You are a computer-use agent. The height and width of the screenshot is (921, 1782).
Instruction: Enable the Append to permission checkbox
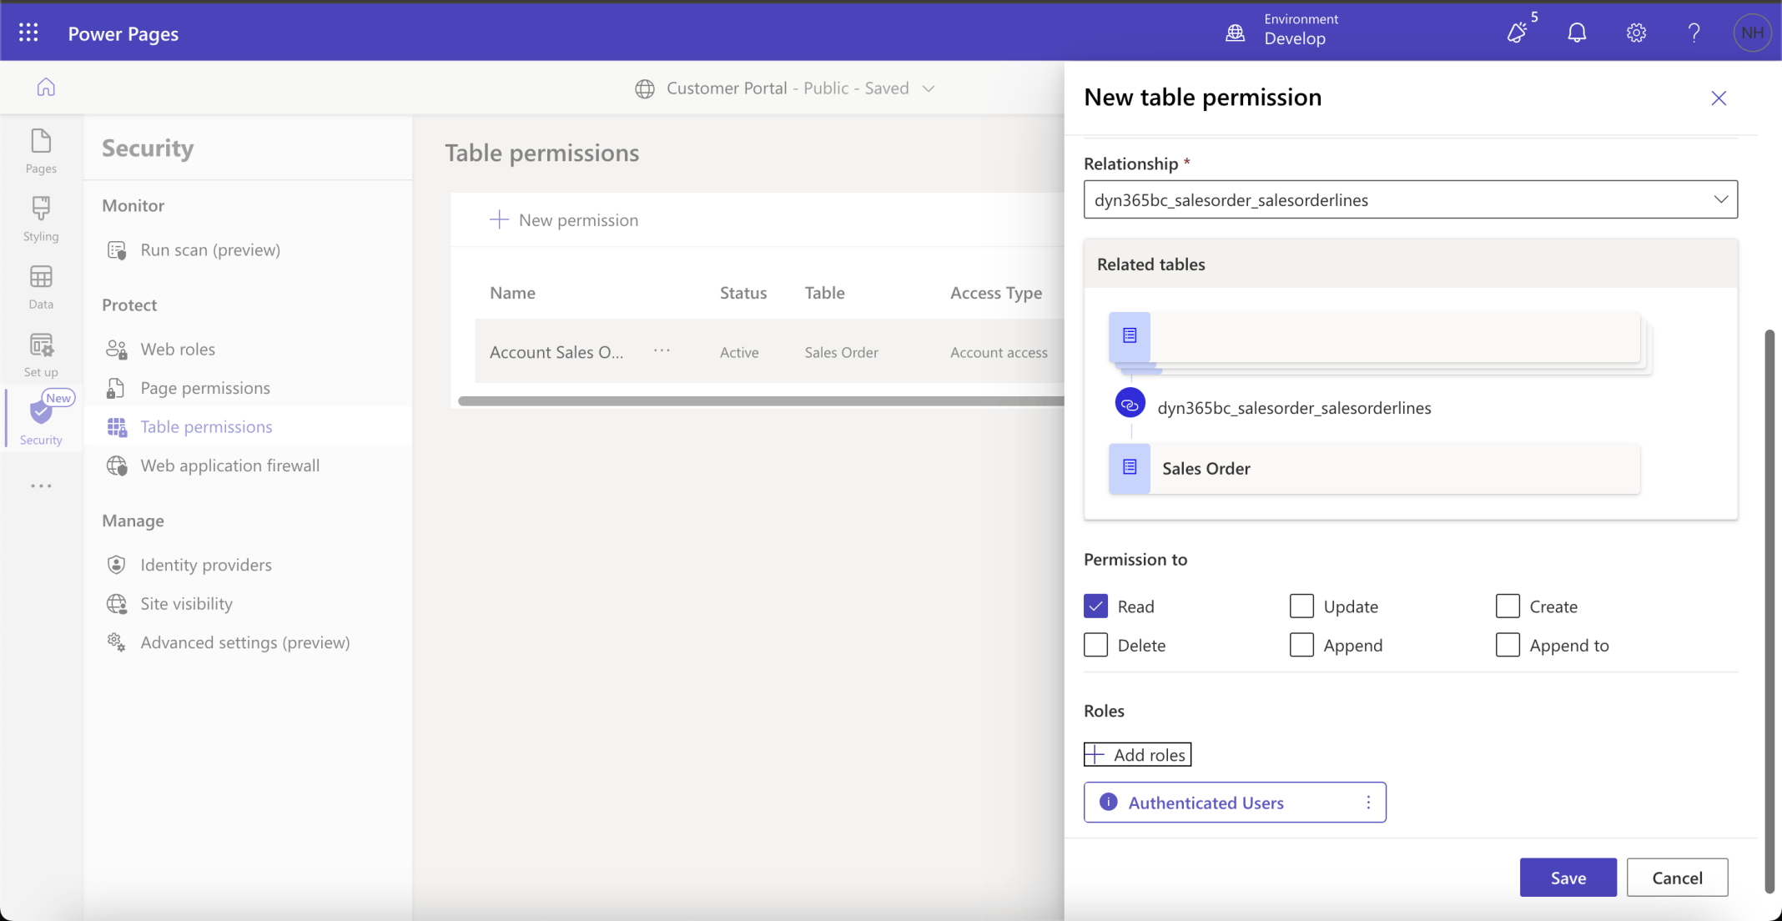[x=1507, y=645]
